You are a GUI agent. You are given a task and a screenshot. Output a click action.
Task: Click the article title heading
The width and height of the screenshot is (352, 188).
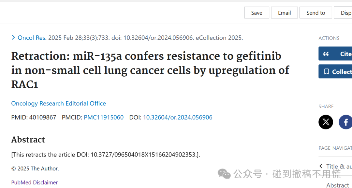(x=150, y=70)
